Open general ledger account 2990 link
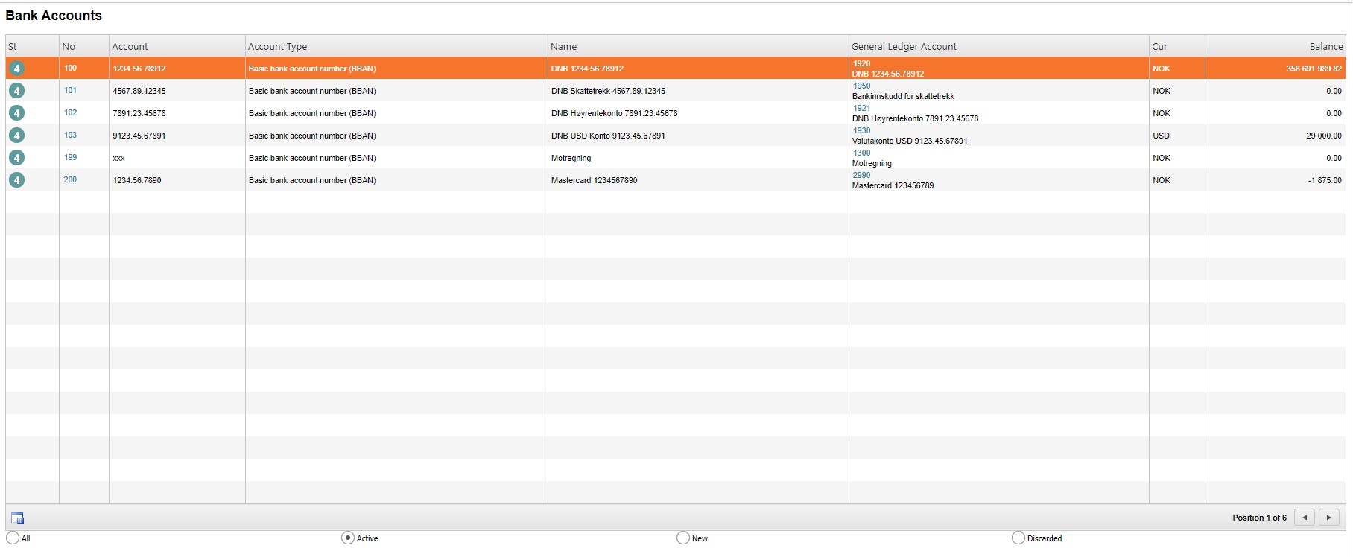This screenshot has width=1353, height=557. tap(861, 175)
